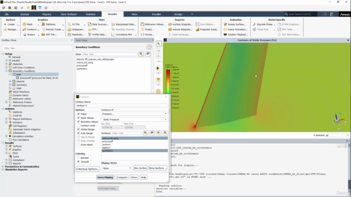
Task: Collapse the Boundary Conditions tree node
Action: pos(6,71)
